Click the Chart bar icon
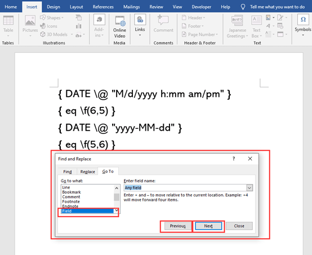 click(x=79, y=26)
